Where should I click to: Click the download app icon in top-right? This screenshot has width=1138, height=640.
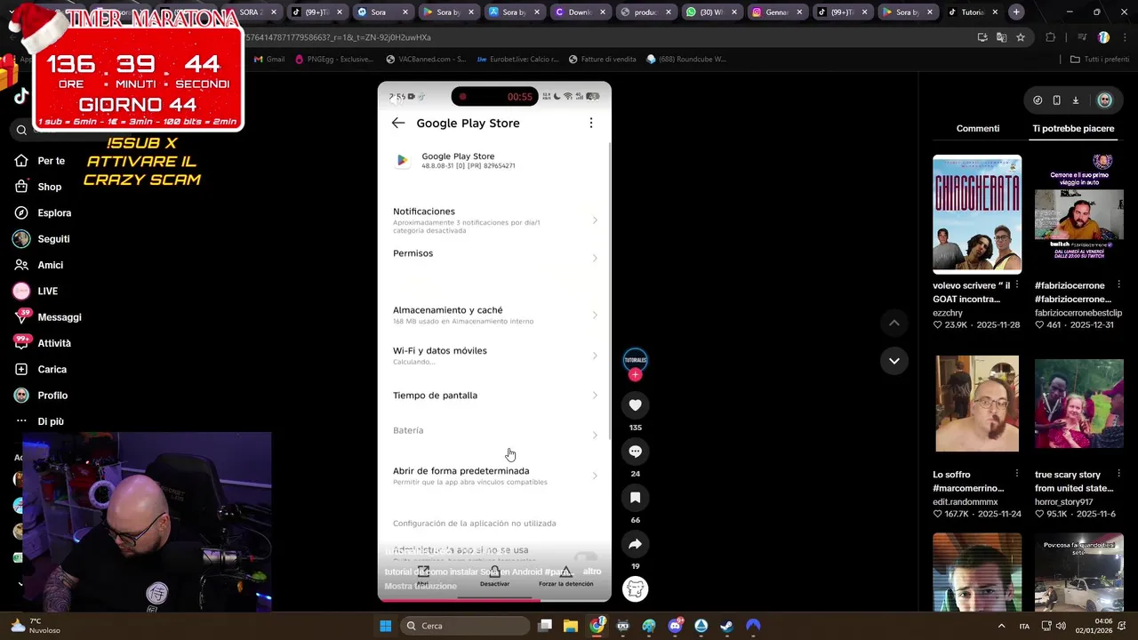1075,100
